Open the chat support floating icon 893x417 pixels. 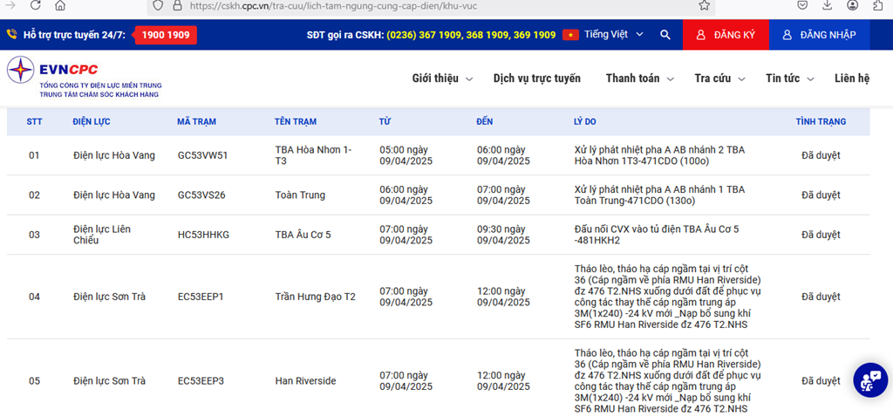(x=869, y=379)
